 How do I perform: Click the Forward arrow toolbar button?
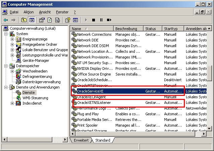click(13, 20)
